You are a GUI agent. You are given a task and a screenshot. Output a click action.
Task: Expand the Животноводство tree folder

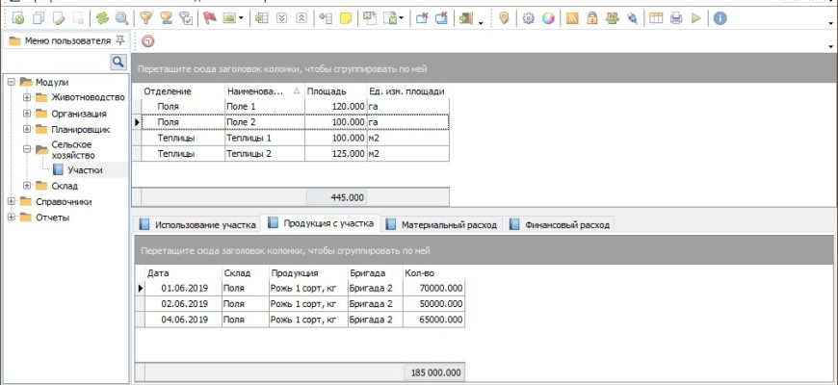[x=27, y=98]
